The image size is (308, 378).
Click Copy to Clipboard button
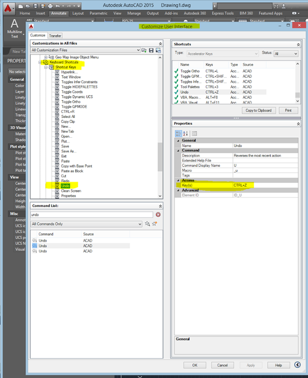coord(259,111)
